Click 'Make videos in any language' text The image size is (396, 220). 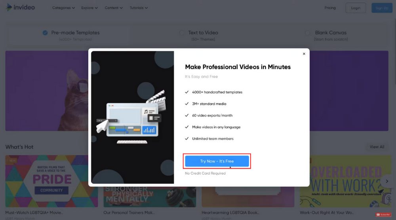click(216, 127)
